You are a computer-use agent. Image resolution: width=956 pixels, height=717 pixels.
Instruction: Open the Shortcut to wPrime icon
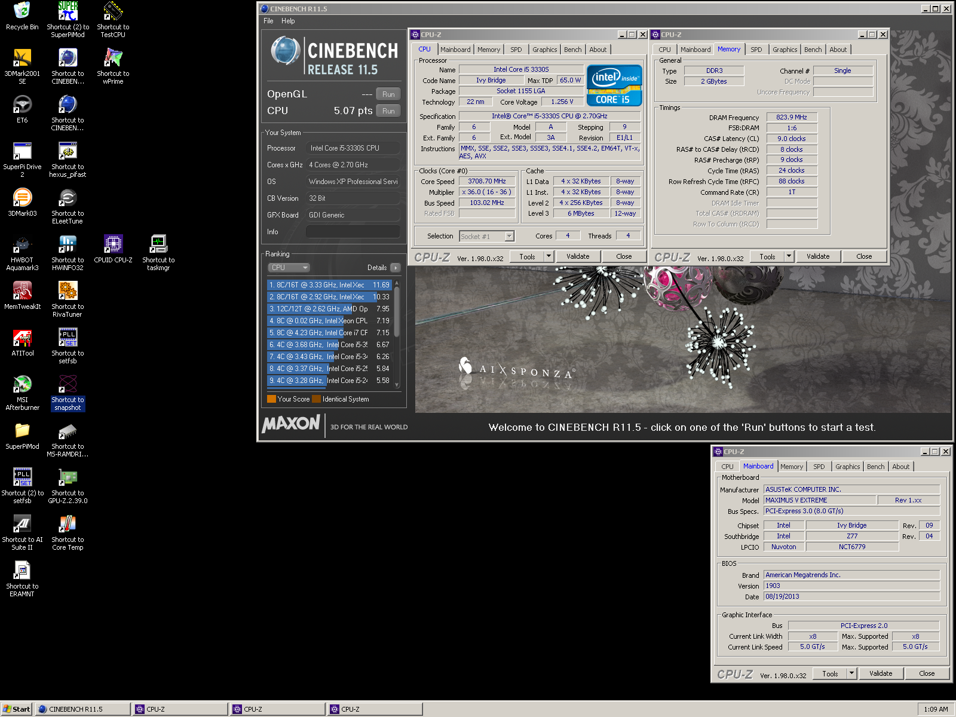[x=113, y=66]
